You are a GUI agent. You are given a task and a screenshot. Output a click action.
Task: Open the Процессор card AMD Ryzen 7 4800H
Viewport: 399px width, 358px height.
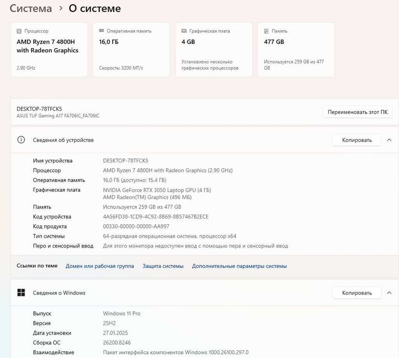[49, 50]
